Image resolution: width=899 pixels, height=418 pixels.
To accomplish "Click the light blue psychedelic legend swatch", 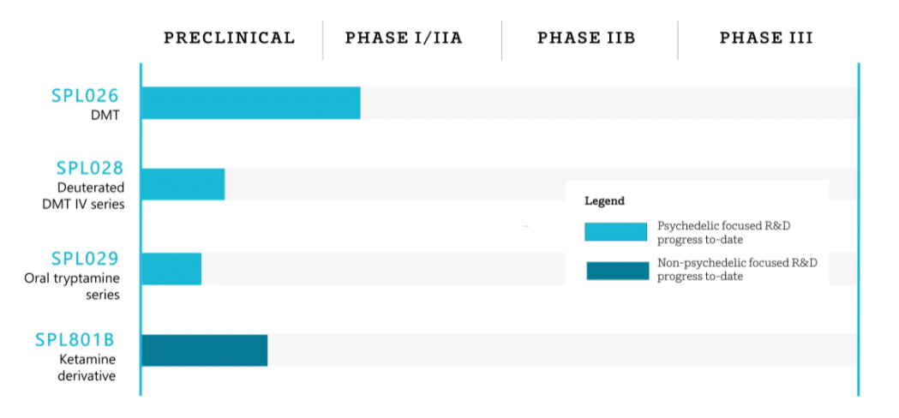I will [x=615, y=232].
